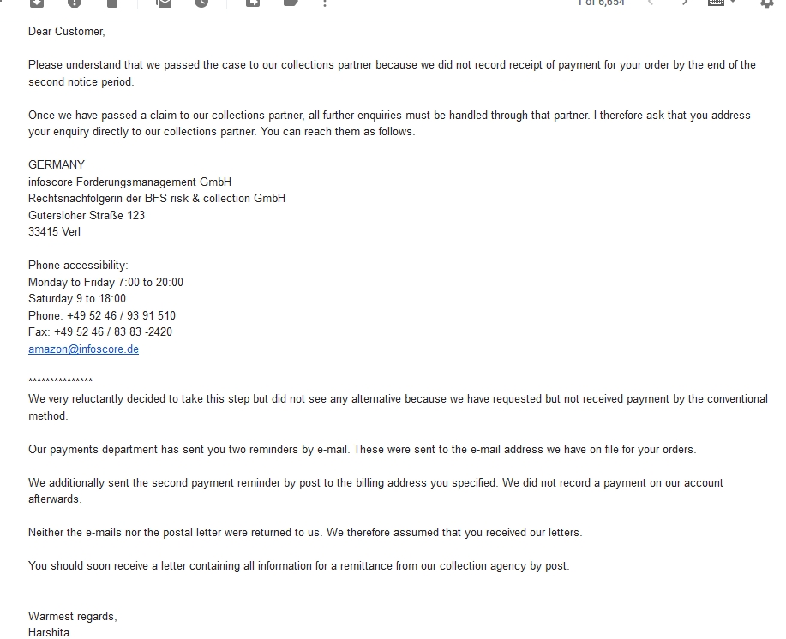Click the amazon@infoscore.de email link
This screenshot has width=786, height=639.
pos(83,349)
